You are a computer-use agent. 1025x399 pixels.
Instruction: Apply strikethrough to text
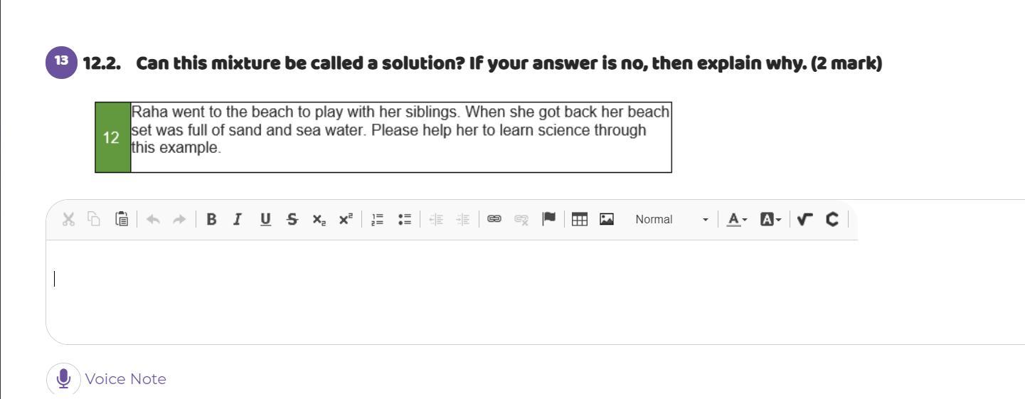click(292, 219)
